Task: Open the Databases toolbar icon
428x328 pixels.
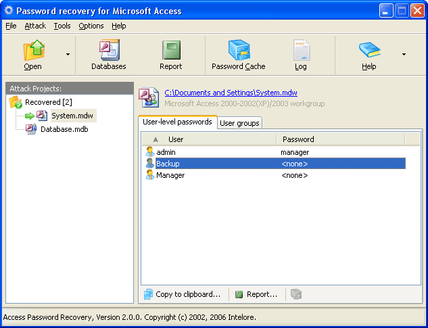Action: [x=109, y=50]
